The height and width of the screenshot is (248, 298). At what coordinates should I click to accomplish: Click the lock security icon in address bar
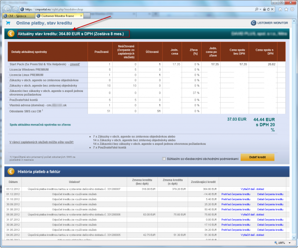pos(264,9)
